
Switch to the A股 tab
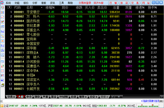pos(21,97)
